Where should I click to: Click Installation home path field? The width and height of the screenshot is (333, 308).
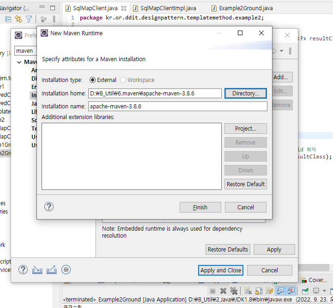[155, 93]
